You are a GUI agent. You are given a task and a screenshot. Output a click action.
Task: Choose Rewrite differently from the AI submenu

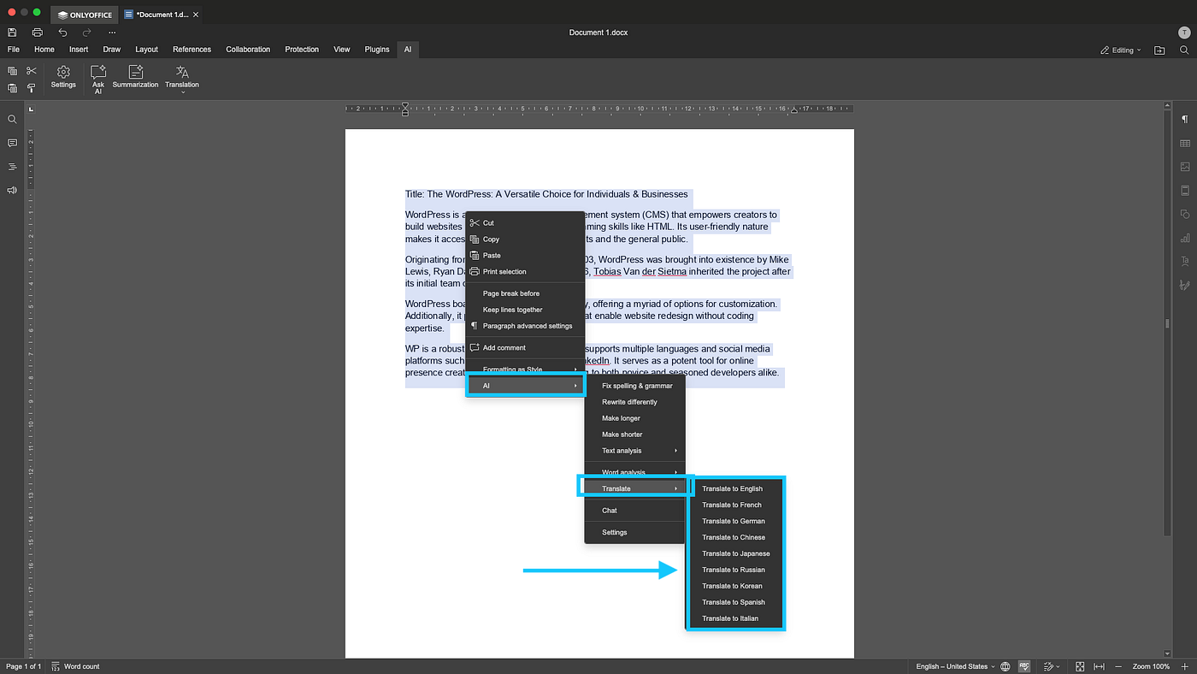pos(634,402)
